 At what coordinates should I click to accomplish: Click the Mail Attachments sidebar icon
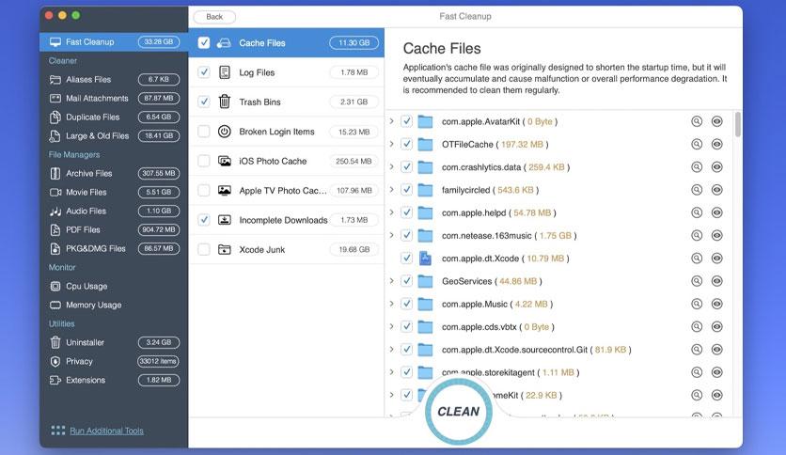coord(55,98)
